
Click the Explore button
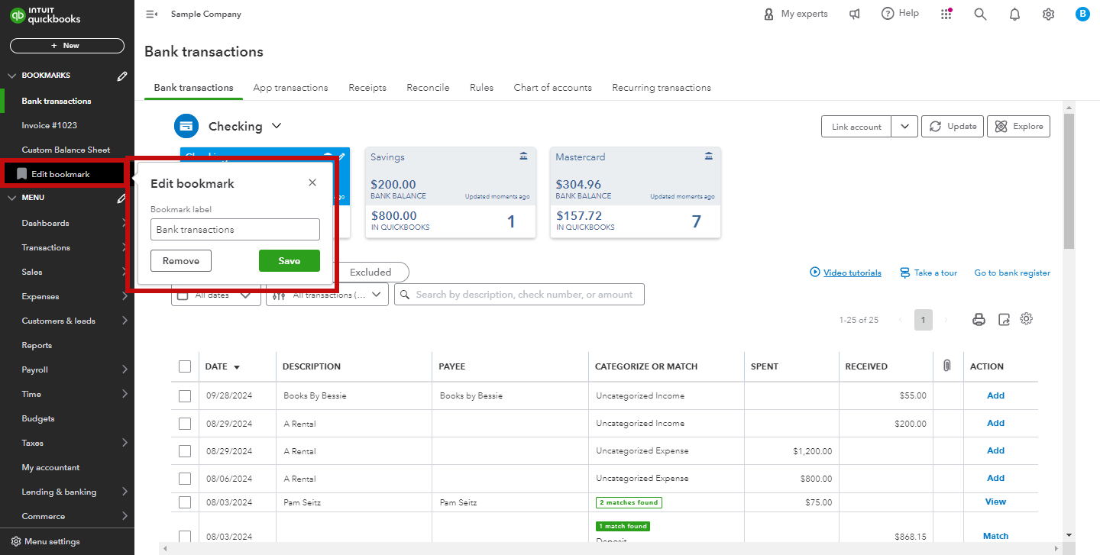coord(1019,127)
